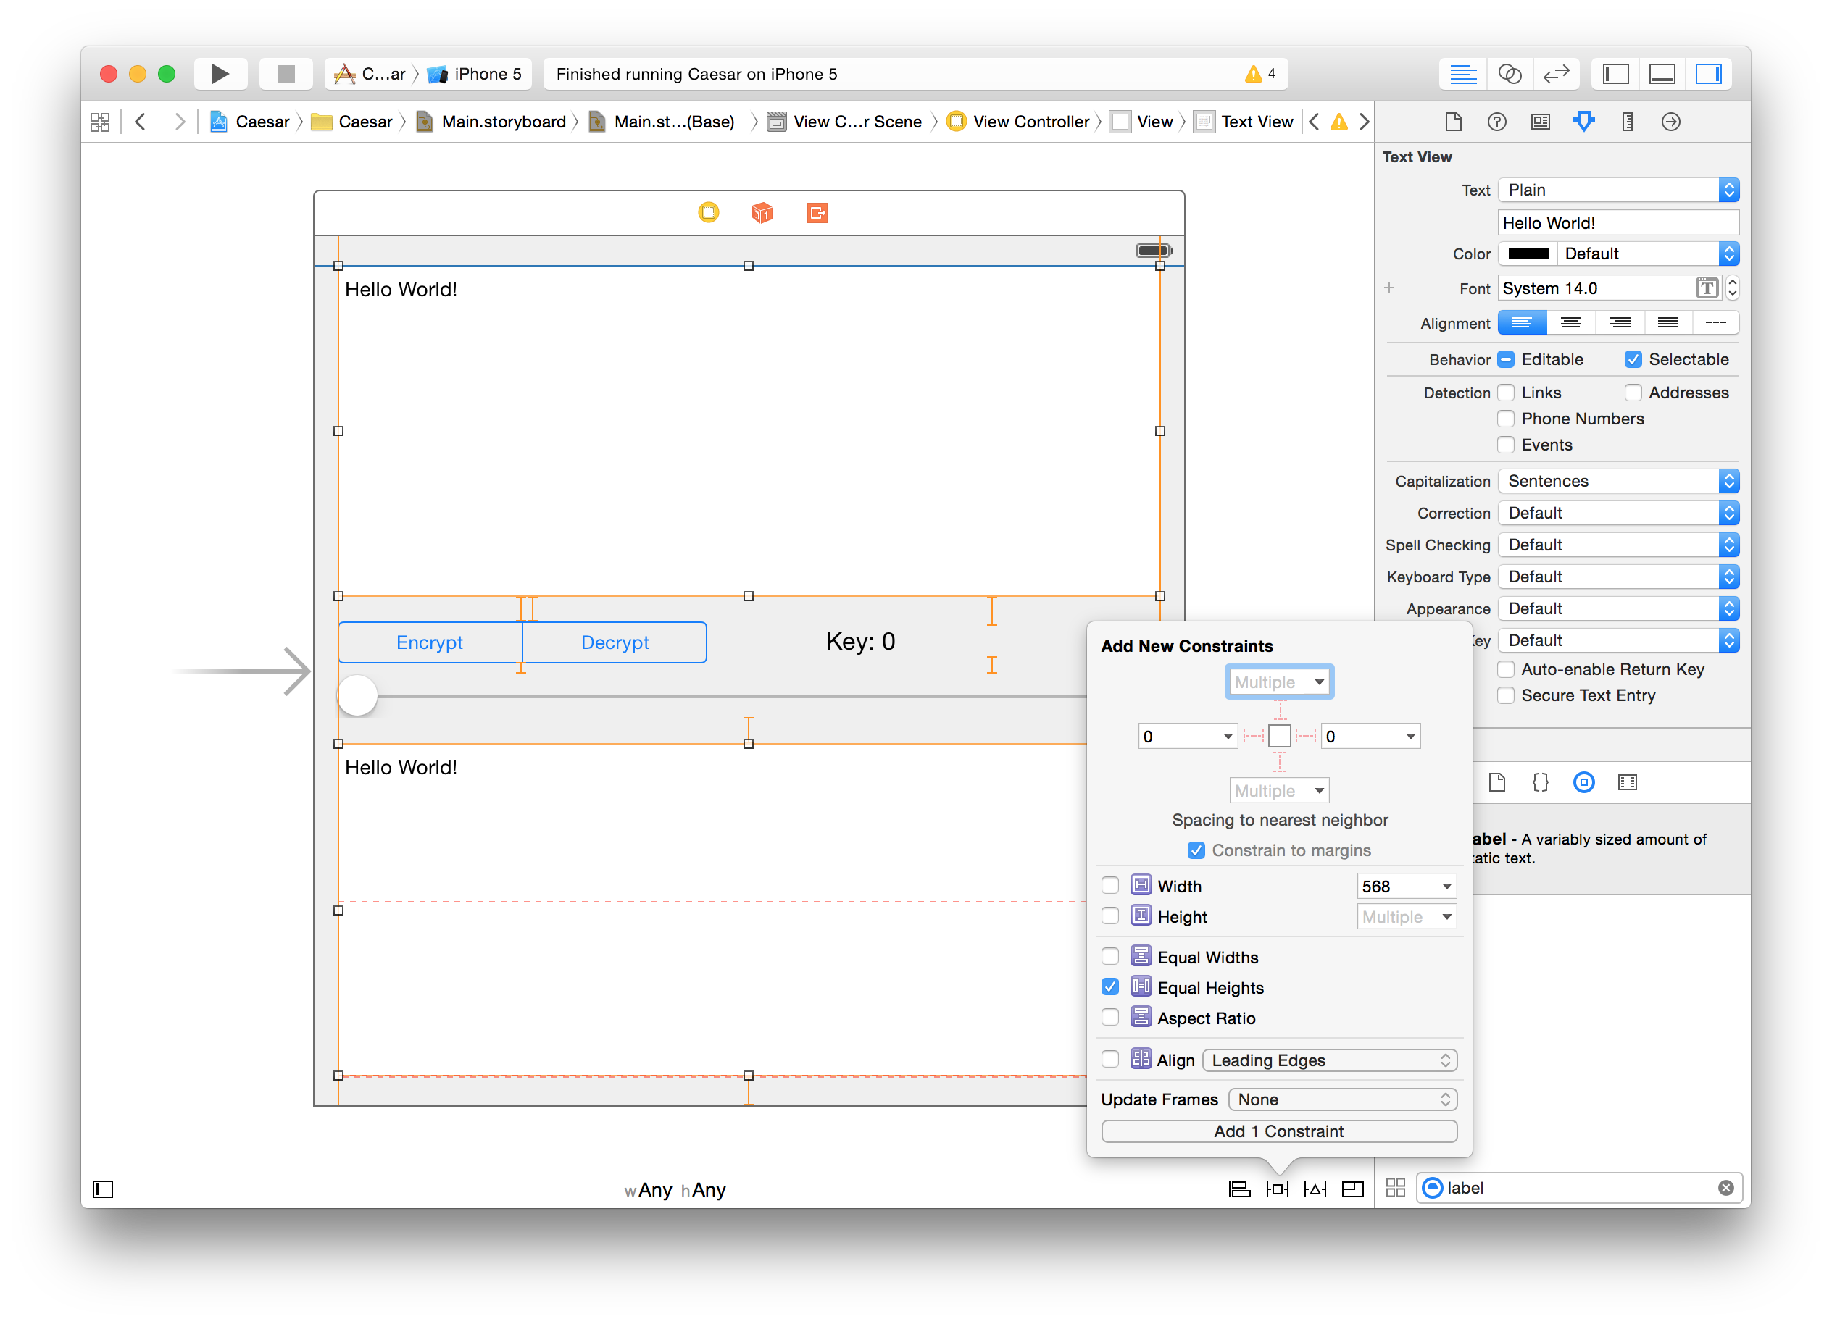
Task: Toggle the Editable behavior checkbox
Action: pos(1506,359)
